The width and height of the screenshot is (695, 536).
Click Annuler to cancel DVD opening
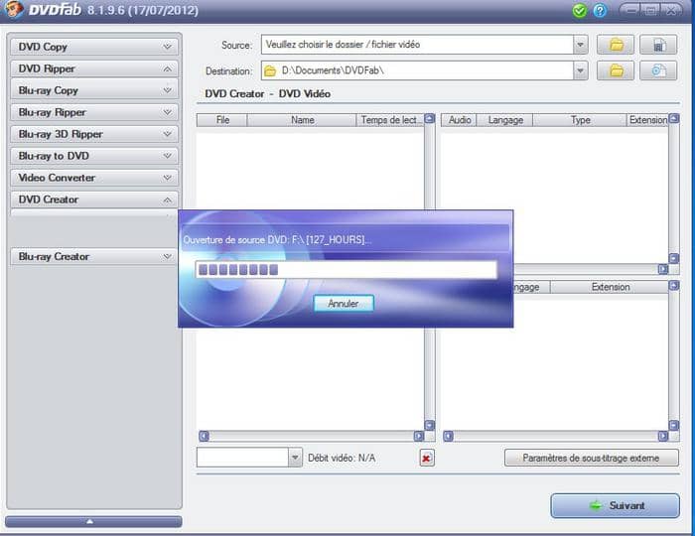point(344,304)
